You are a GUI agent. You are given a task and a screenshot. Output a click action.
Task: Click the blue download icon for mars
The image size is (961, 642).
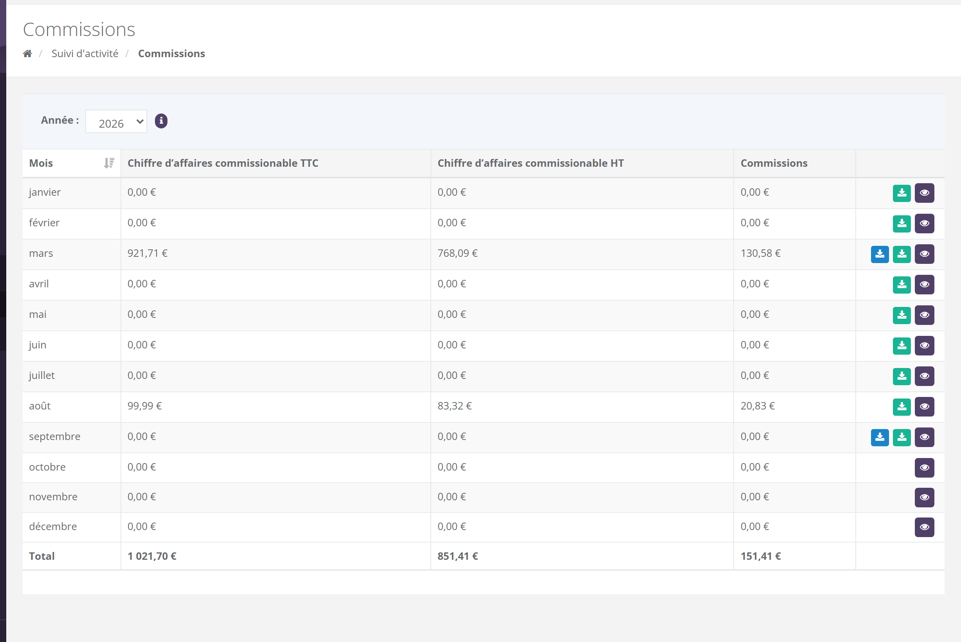880,254
